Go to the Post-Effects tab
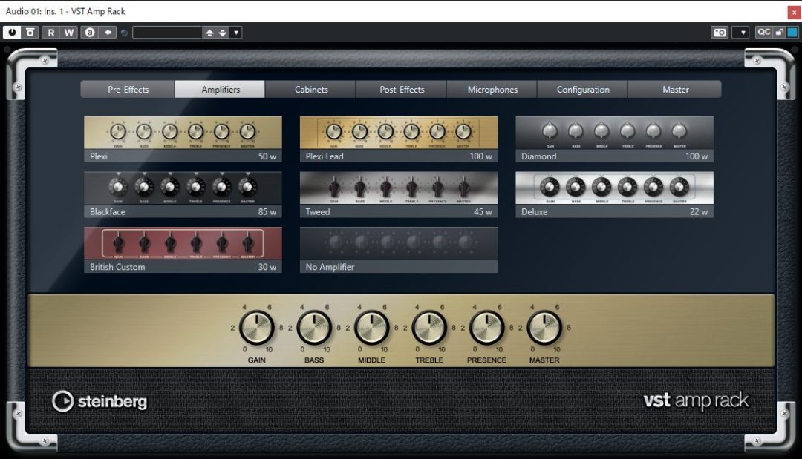The width and height of the screenshot is (802, 459). 402,89
